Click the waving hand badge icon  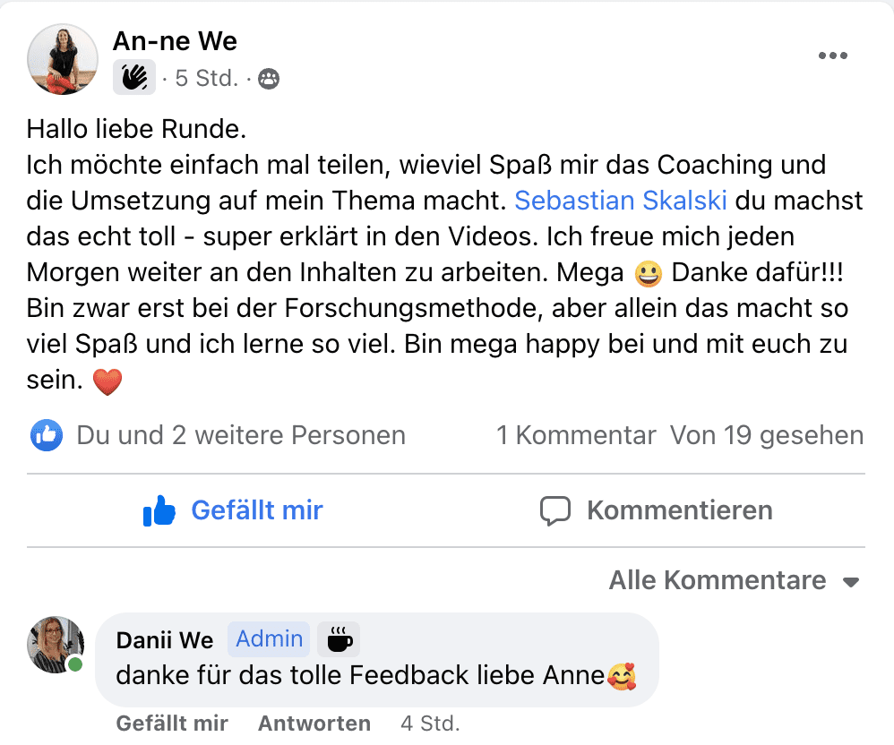click(x=134, y=78)
